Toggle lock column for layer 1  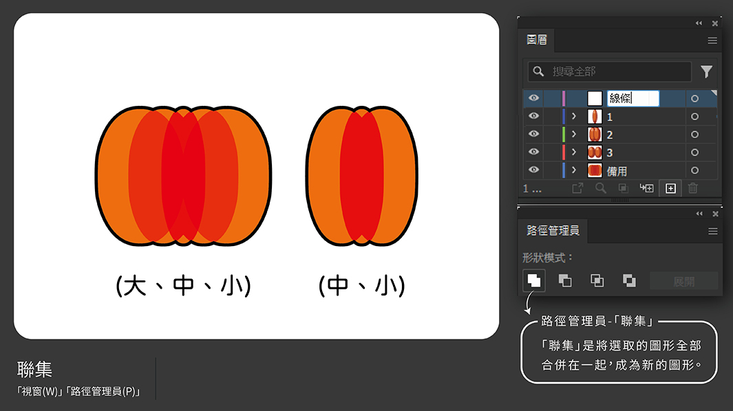[552, 116]
